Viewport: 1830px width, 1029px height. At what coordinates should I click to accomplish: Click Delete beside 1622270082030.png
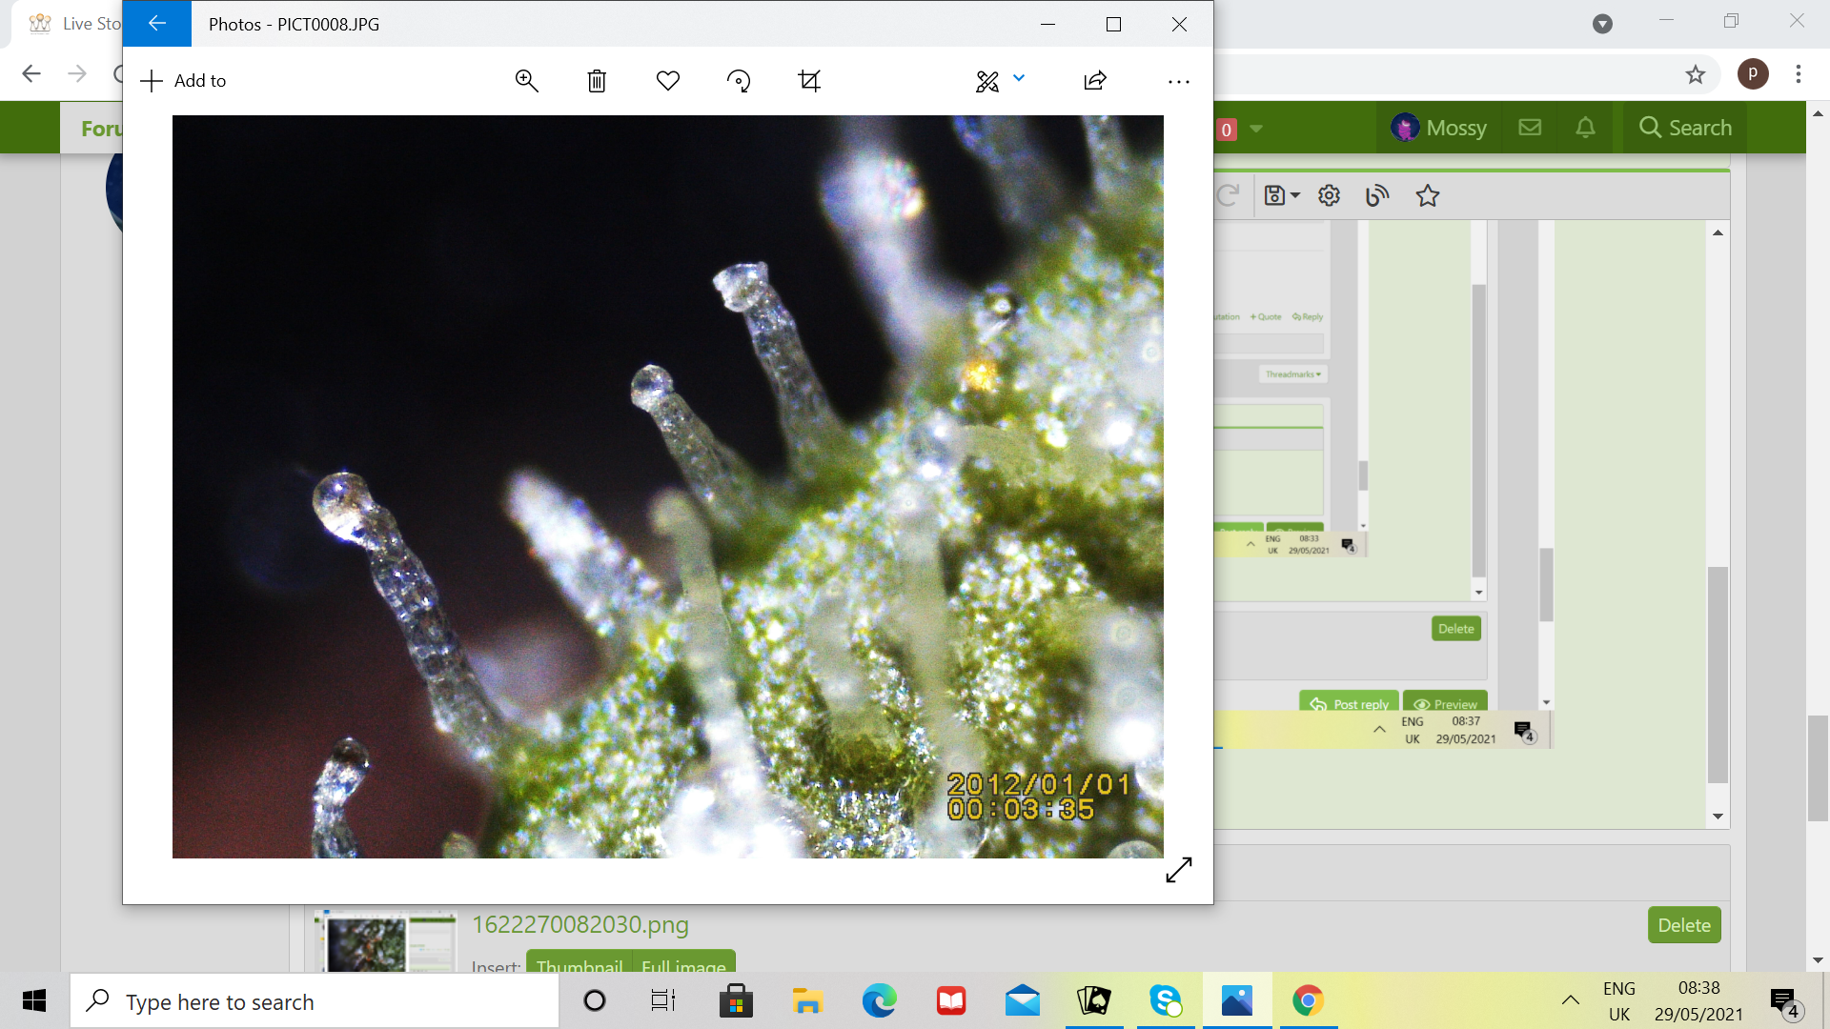[x=1684, y=925]
